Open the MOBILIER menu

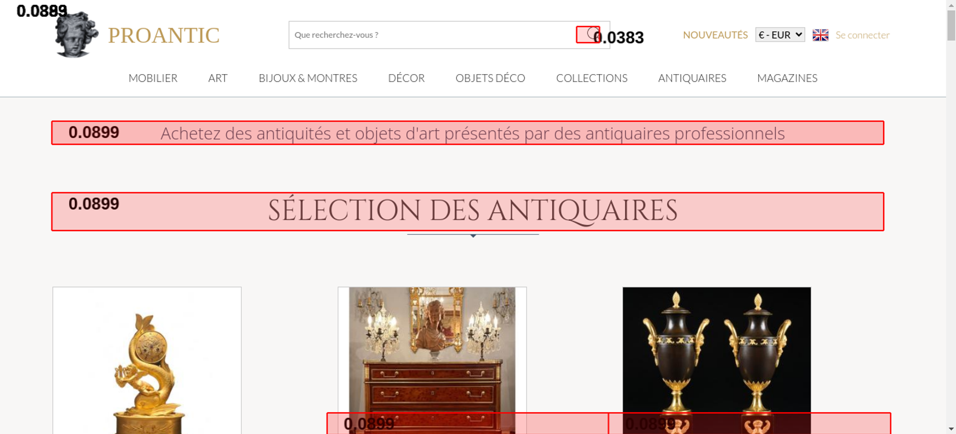point(153,78)
